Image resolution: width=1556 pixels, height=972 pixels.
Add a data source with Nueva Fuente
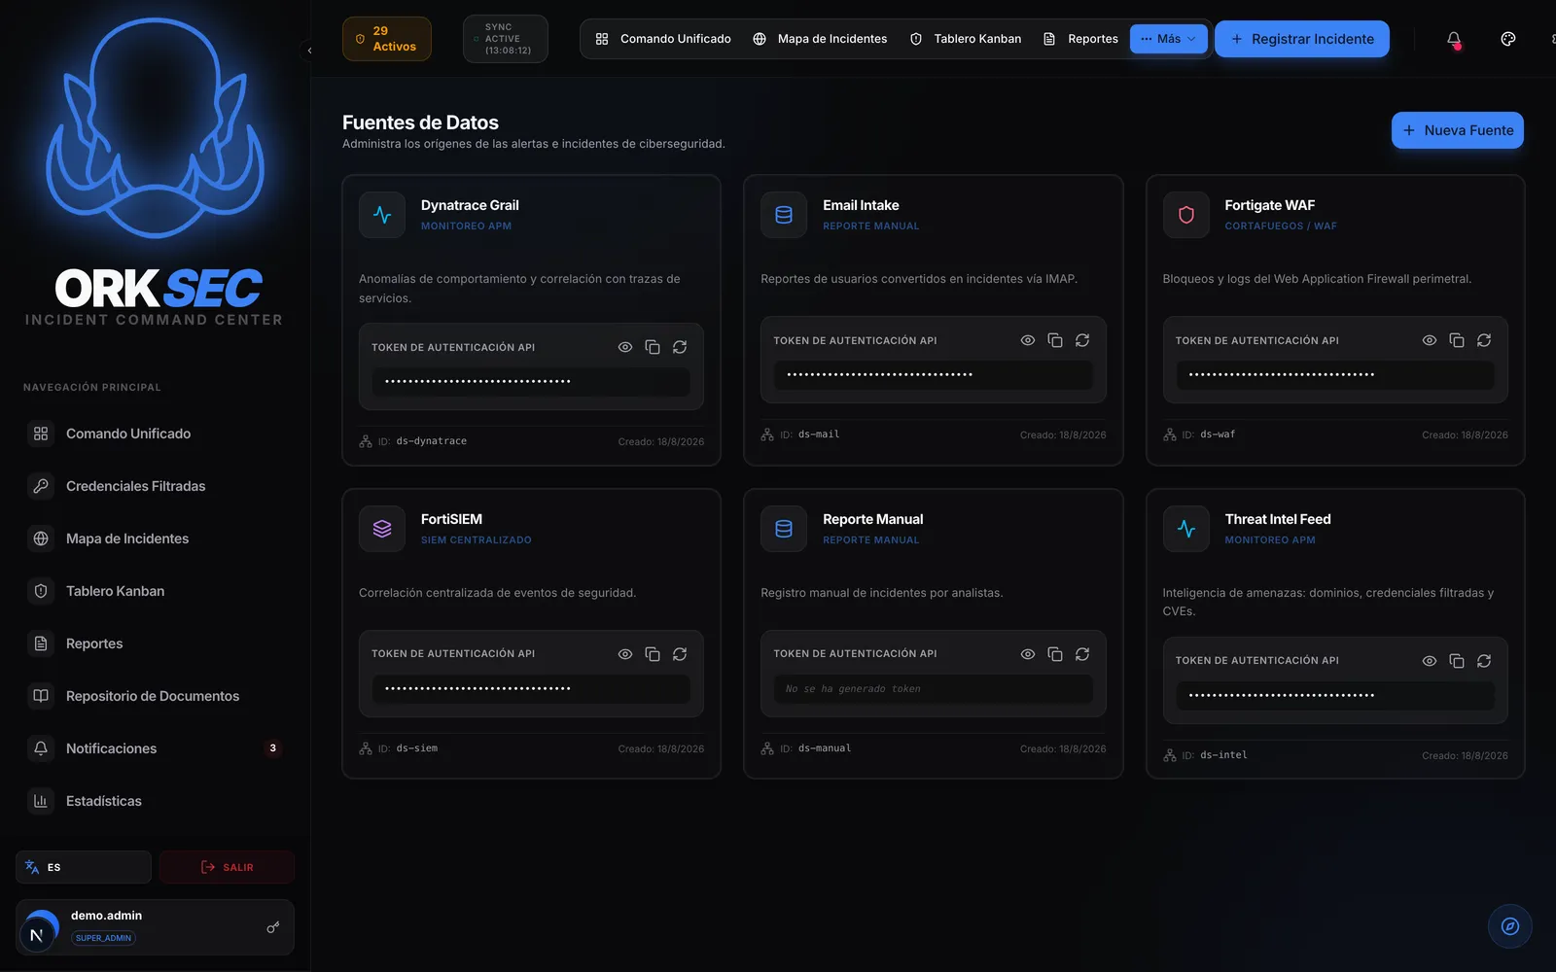tap(1458, 130)
